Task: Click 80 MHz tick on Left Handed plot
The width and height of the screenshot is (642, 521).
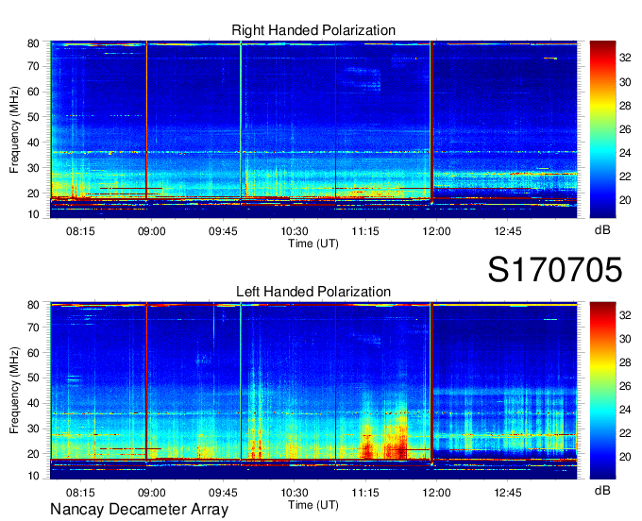Action: coord(33,305)
